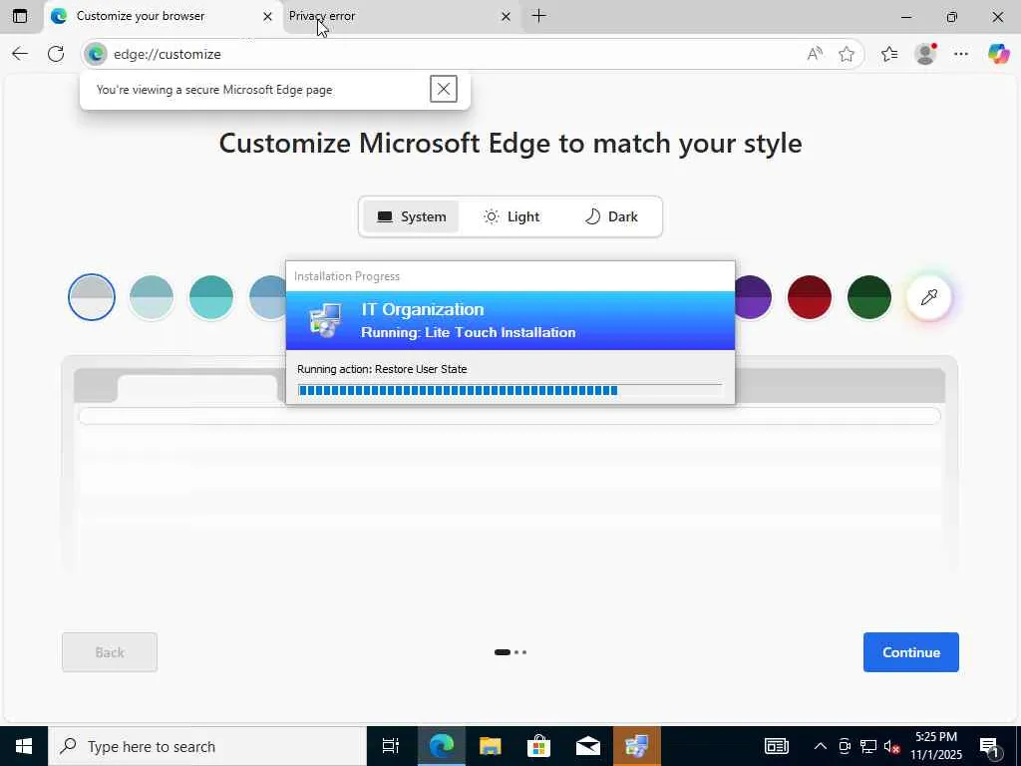Click the grayed Back button

(110, 652)
